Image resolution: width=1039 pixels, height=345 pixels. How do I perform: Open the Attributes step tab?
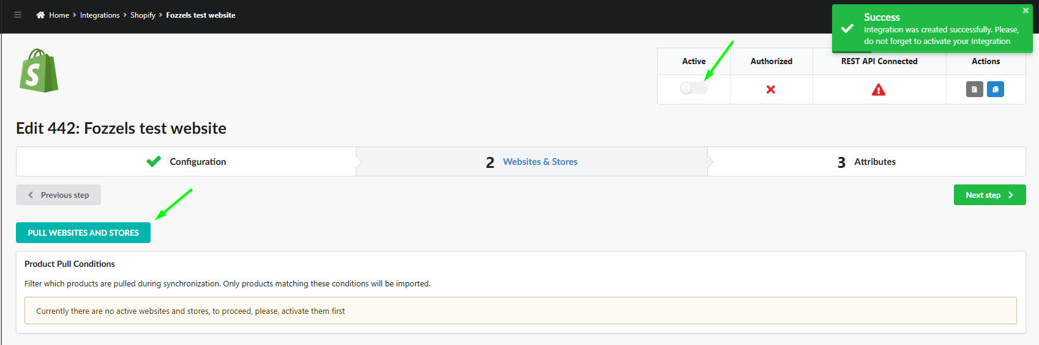[x=866, y=162]
